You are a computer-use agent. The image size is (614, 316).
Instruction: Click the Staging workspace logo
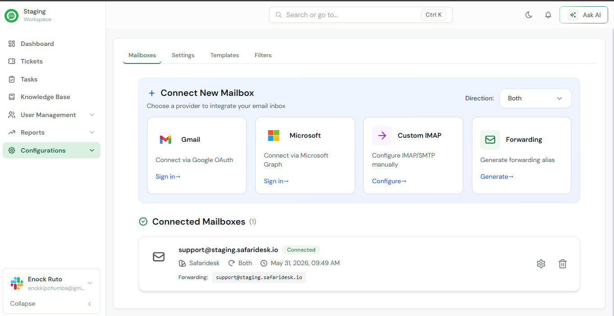pyautogui.click(x=11, y=15)
